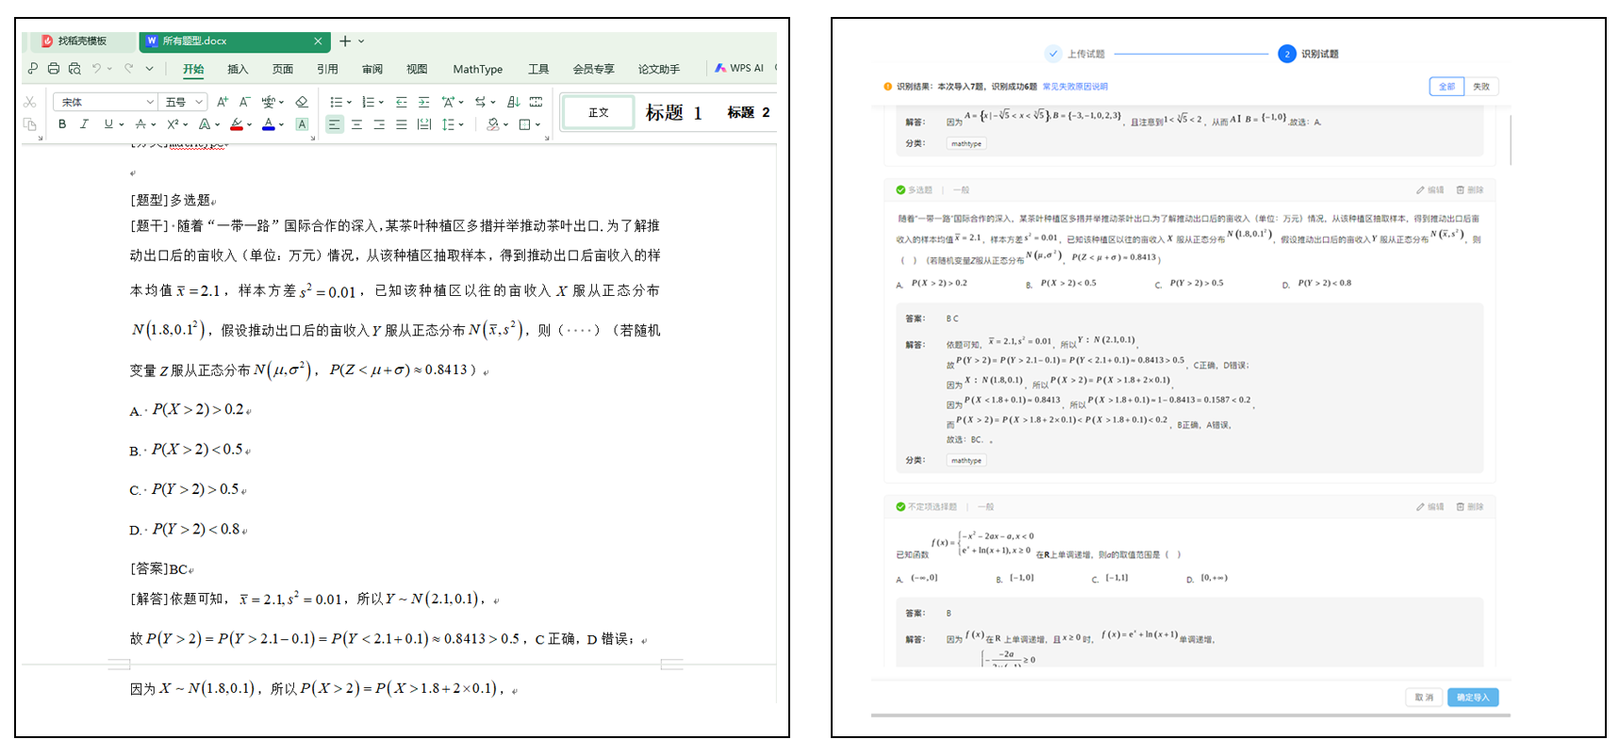Toggle left align paragraph button
The image size is (1619, 756).
click(334, 124)
